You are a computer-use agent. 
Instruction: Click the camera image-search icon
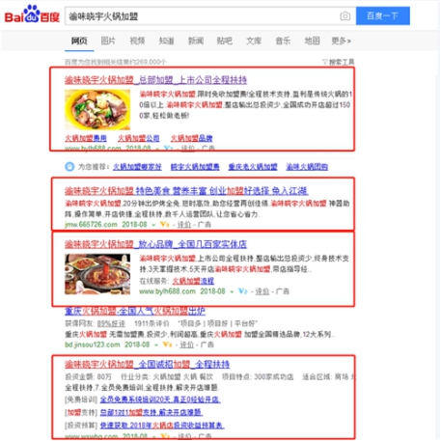(x=345, y=15)
